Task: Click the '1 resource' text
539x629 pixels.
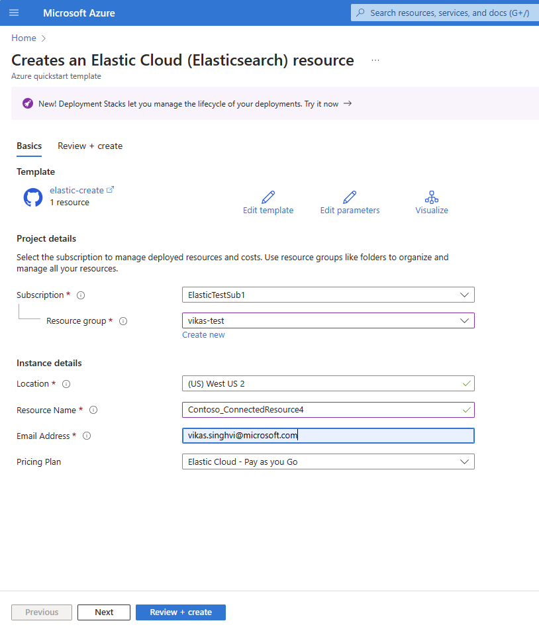Action: pyautogui.click(x=70, y=202)
